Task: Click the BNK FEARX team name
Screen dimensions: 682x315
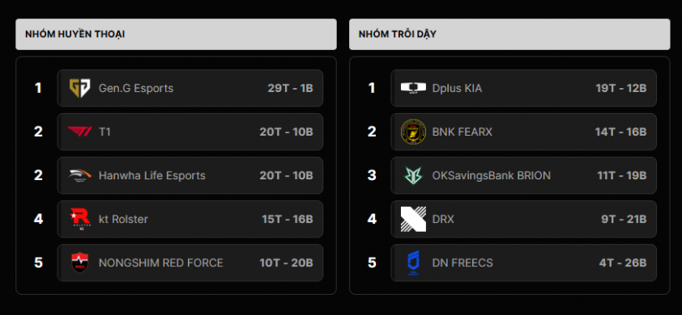Action: click(x=462, y=132)
